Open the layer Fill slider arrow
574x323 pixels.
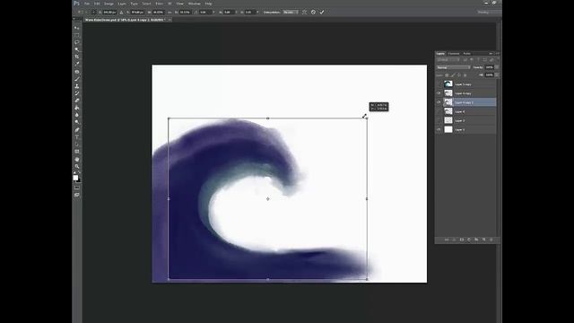tap(497, 75)
